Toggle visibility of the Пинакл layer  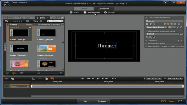tap(28, 86)
